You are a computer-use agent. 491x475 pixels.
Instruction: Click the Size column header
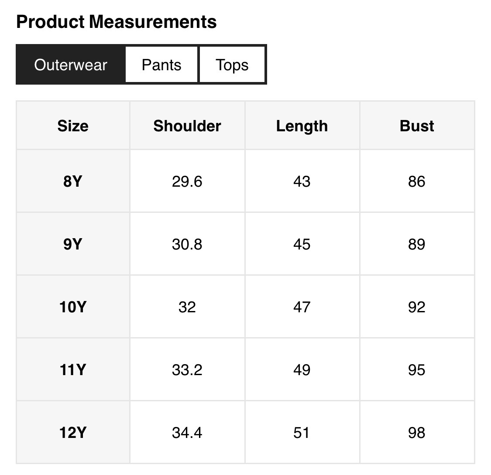pyautogui.click(x=73, y=126)
